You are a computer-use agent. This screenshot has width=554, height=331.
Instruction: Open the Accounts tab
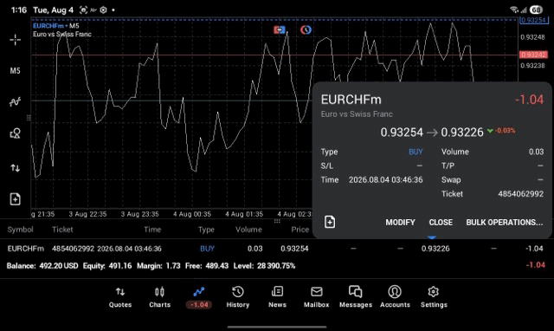[x=395, y=297]
